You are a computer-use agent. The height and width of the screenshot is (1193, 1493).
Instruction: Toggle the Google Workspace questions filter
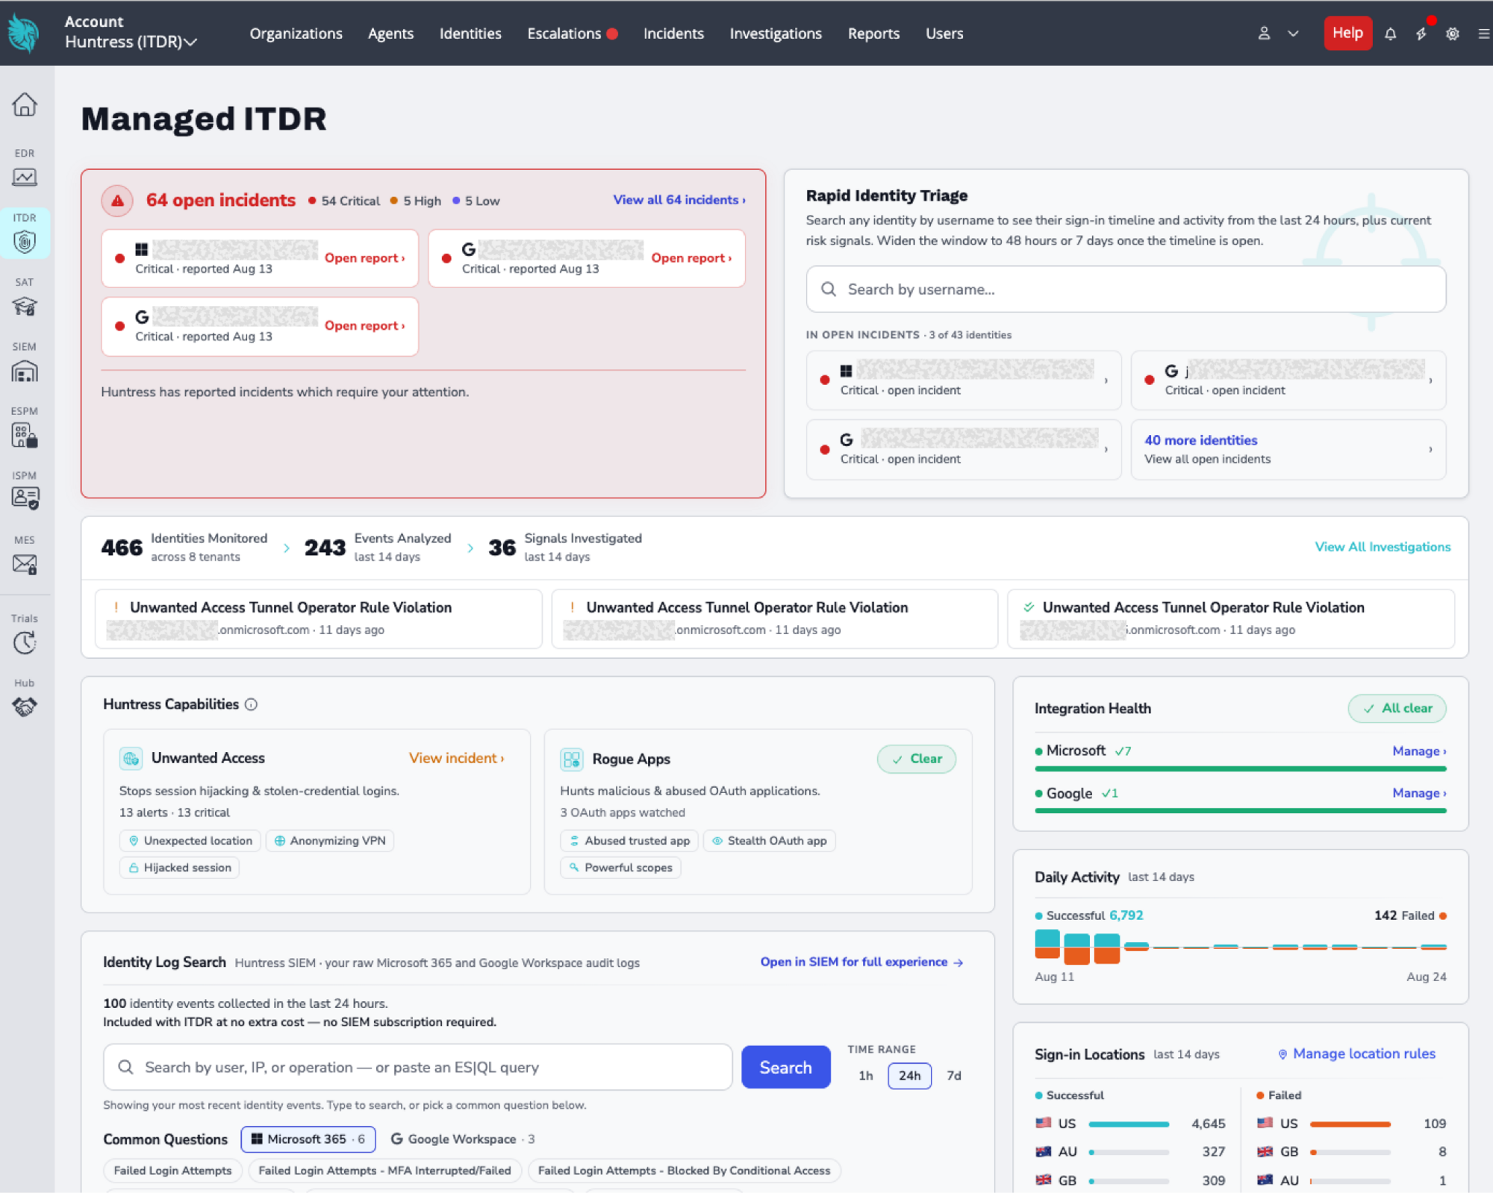point(462,1139)
